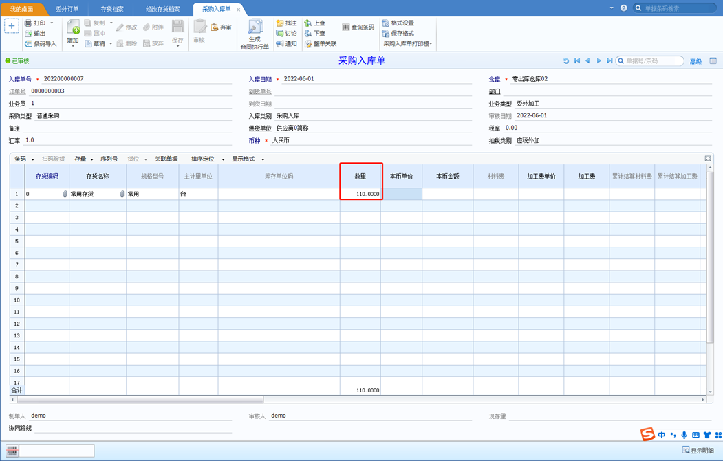Switch to the 委外订单 tab
Viewport: 723px width, 461px height.
[67, 9]
